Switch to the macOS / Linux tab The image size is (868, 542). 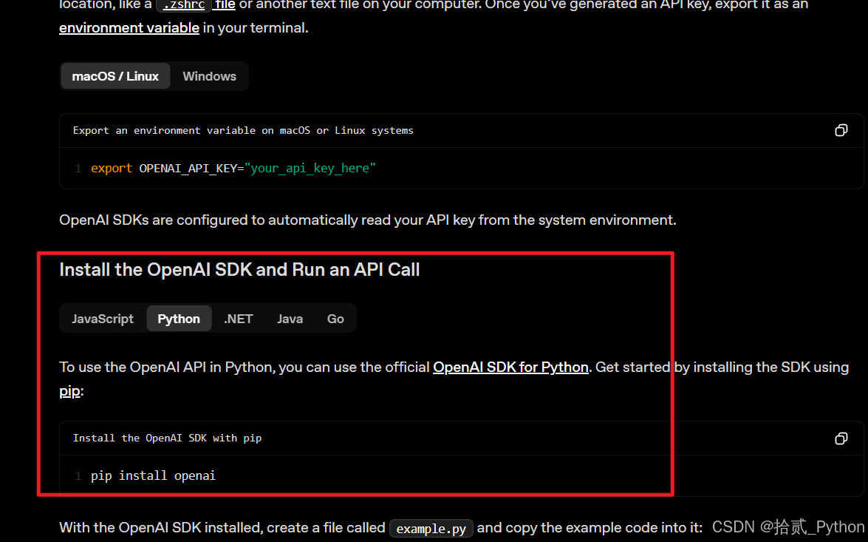pos(115,76)
